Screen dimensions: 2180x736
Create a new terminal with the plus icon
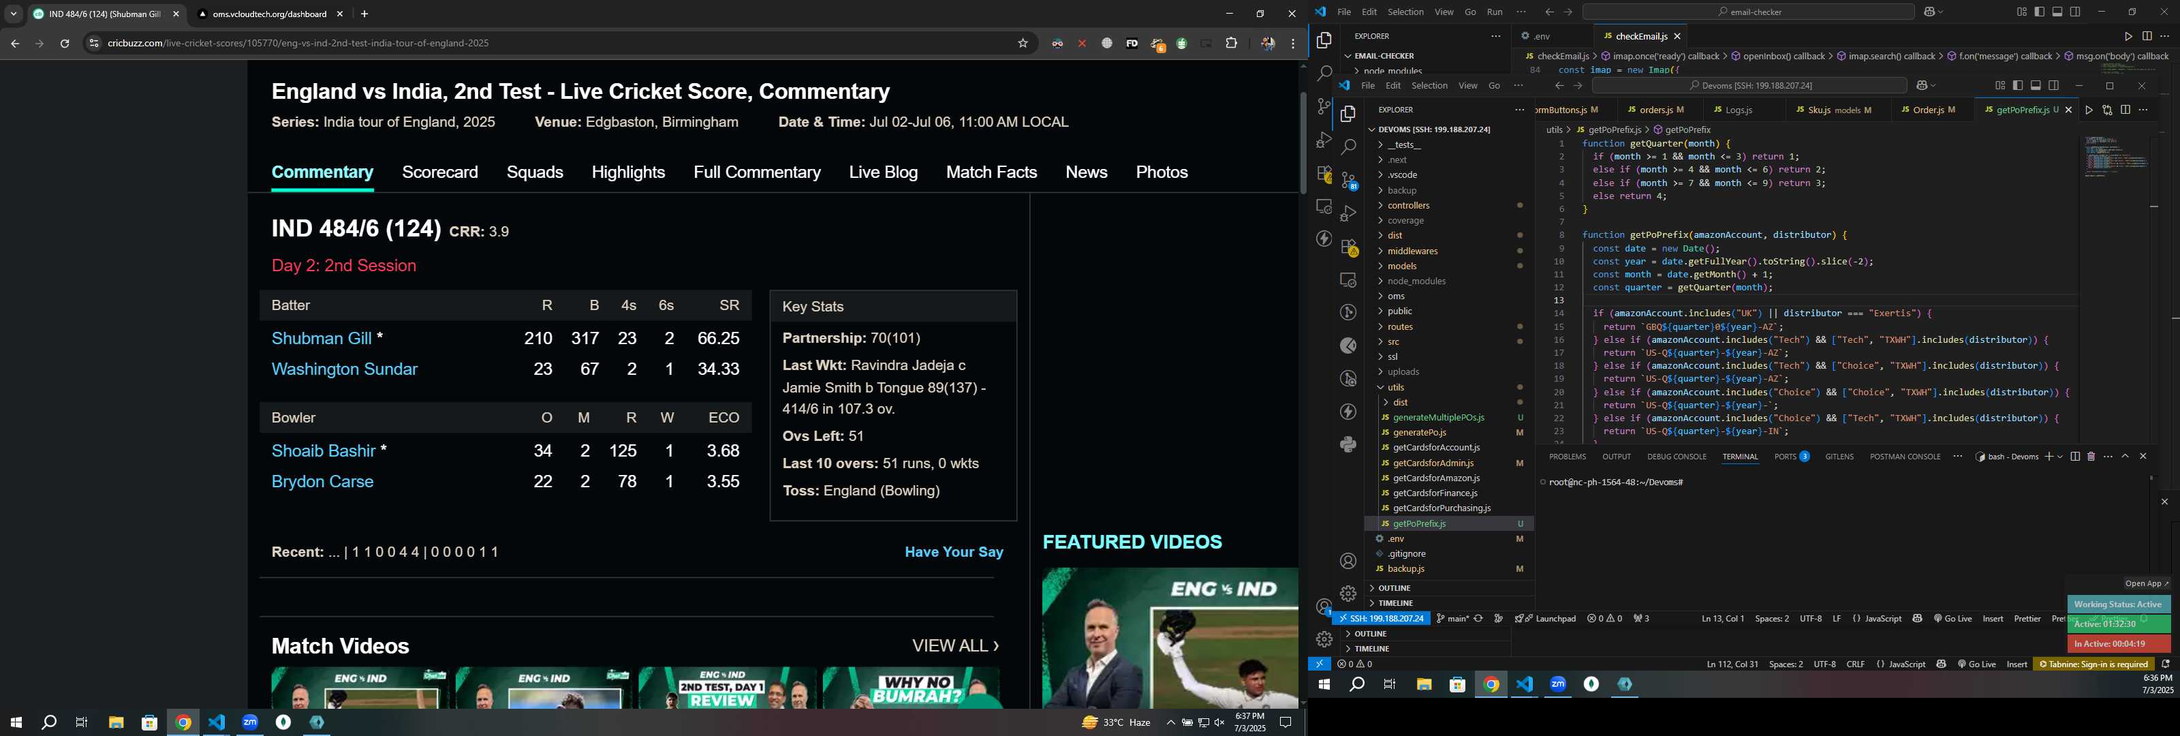click(2049, 457)
